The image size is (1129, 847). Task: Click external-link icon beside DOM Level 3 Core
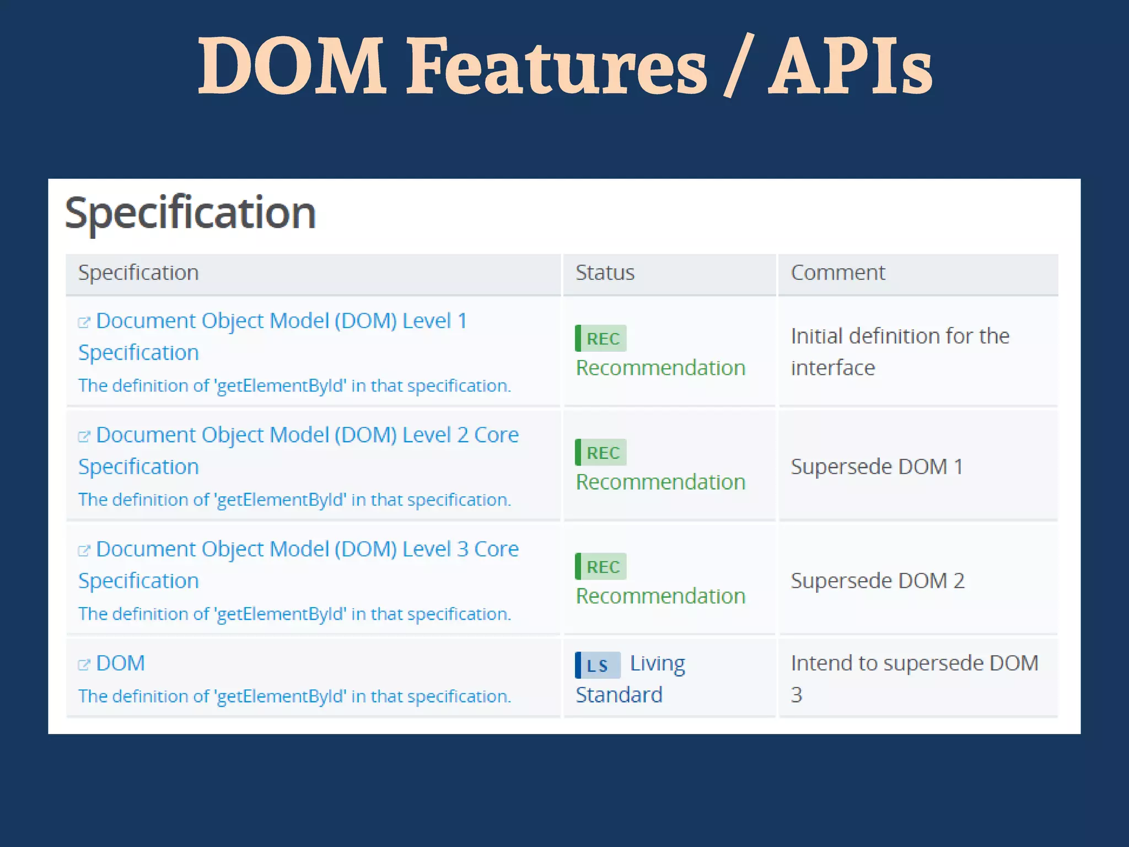pos(84,550)
